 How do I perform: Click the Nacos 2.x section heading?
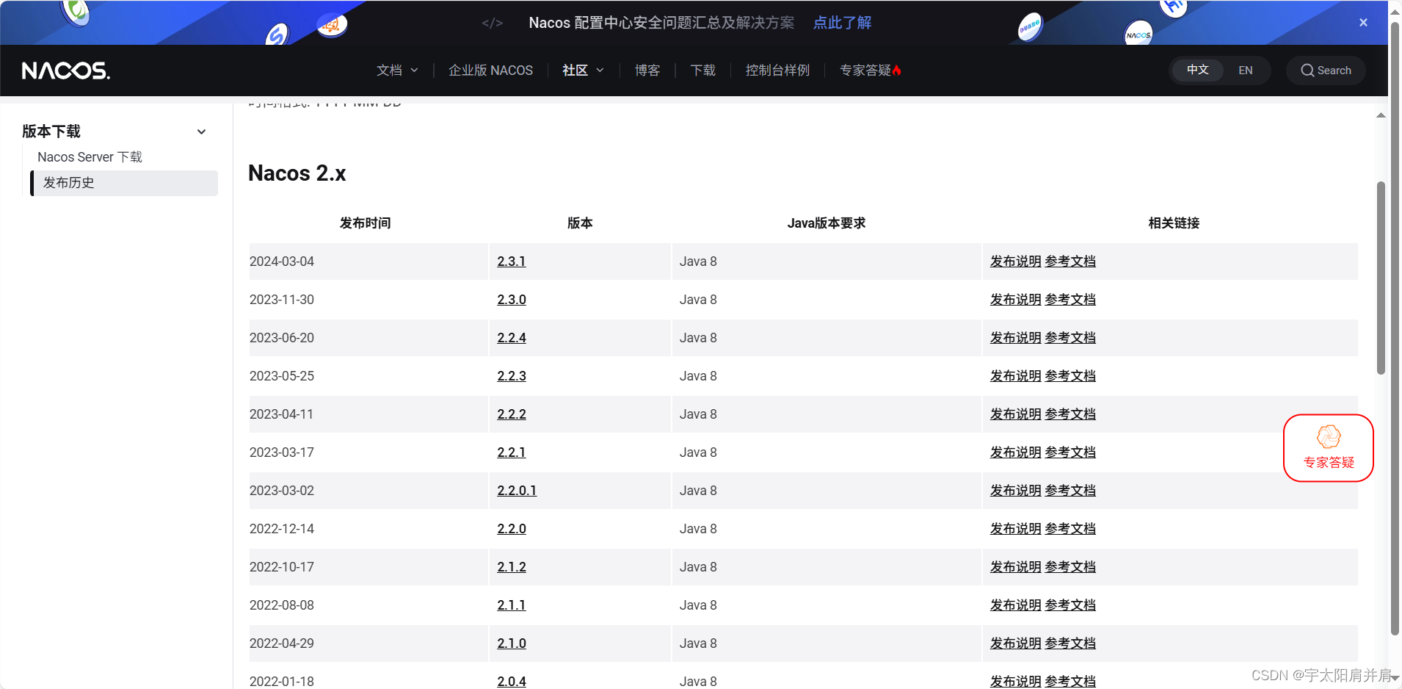pyautogui.click(x=297, y=173)
